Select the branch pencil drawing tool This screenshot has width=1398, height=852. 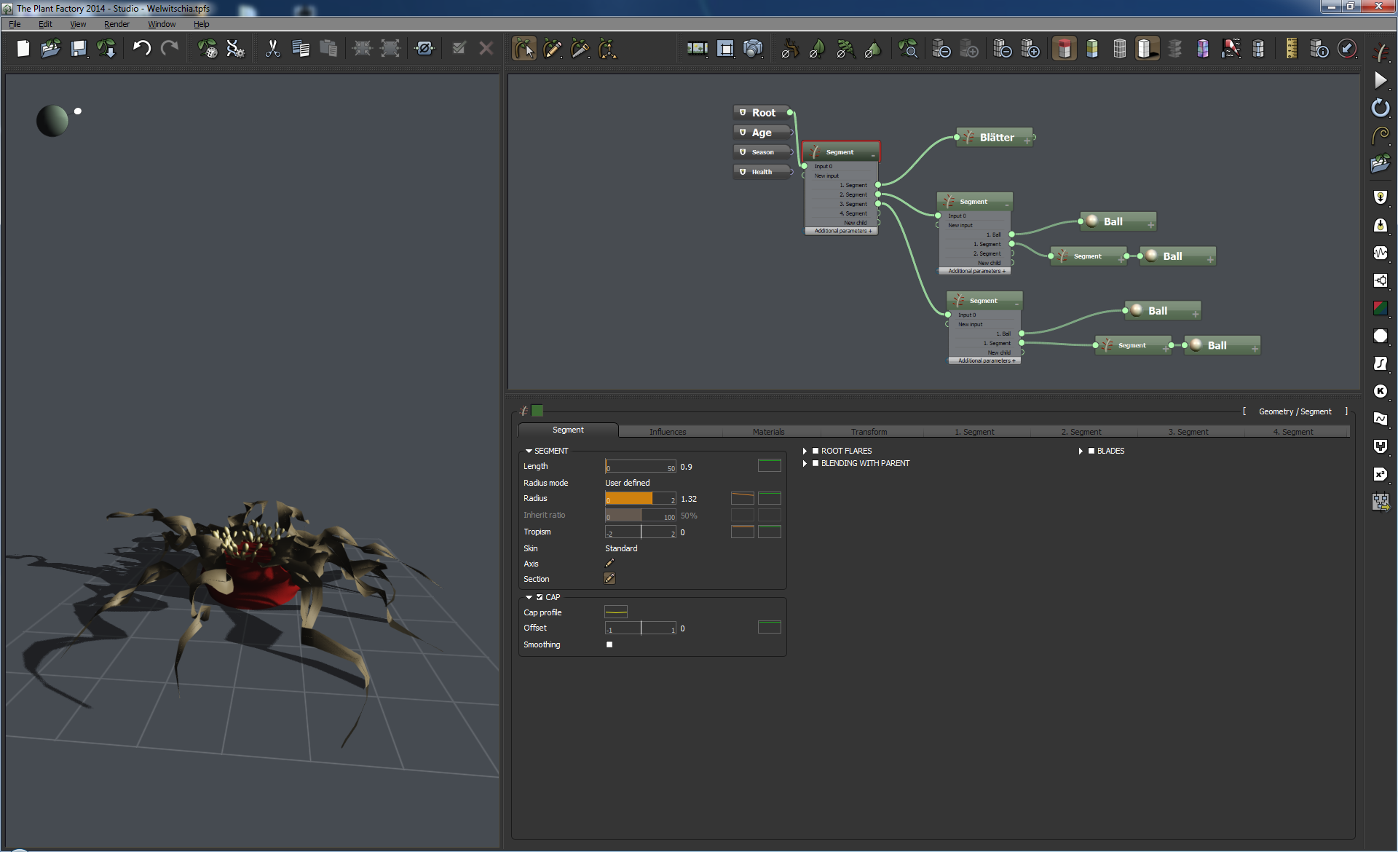tap(552, 49)
